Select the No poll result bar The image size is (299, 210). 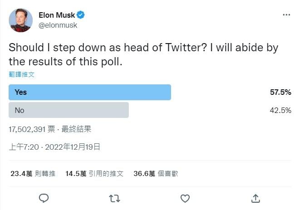(69, 110)
